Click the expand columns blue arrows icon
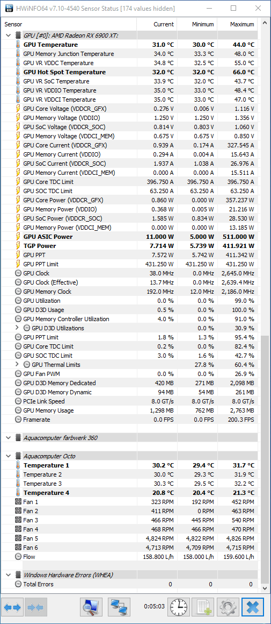271x624 pixels. click(x=12, y=607)
